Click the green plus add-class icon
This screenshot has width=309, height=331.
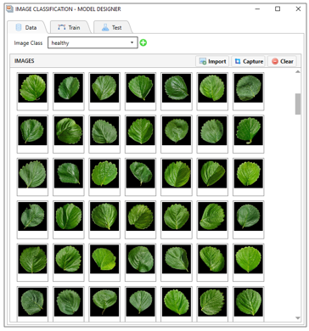click(x=143, y=42)
